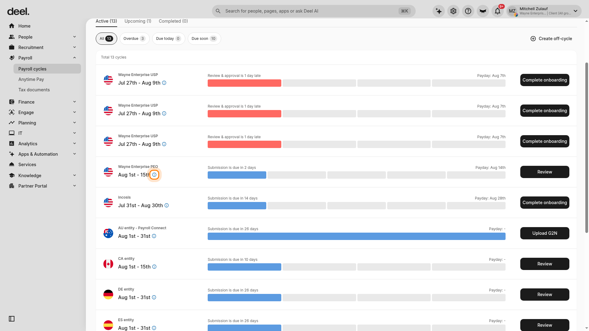This screenshot has width=589, height=331.
Task: Click the Partner Portal building icon
Action: (12, 186)
